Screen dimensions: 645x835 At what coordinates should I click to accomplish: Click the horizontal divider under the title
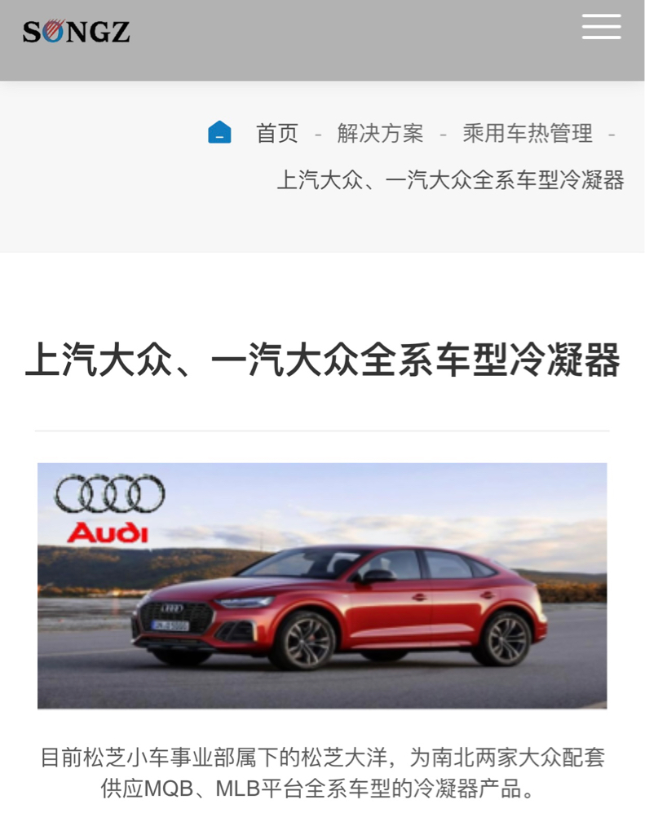tap(322, 431)
